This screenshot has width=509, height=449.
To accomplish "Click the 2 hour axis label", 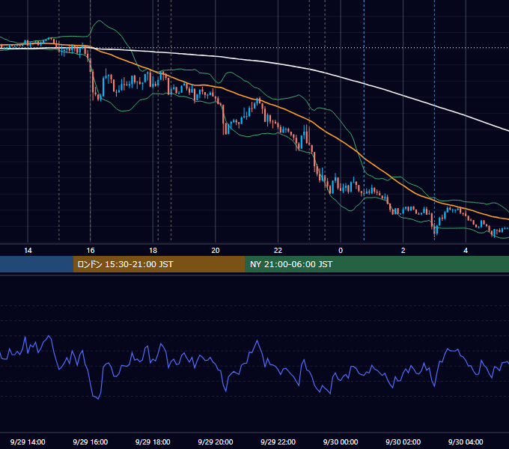I will pos(403,251).
